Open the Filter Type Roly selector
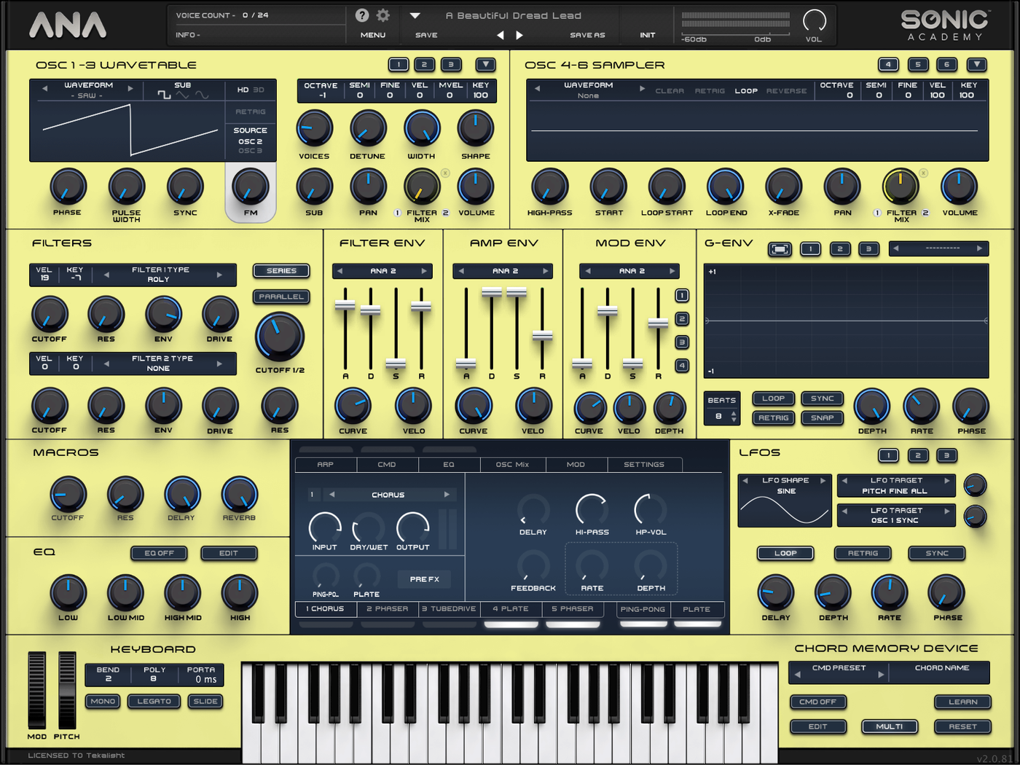1020x765 pixels. point(162,275)
